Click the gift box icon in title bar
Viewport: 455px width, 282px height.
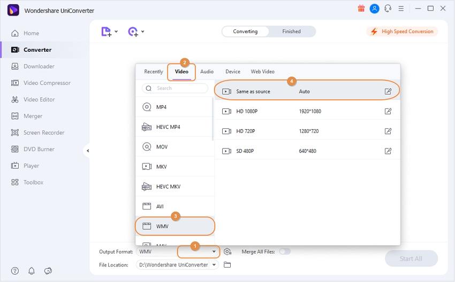tap(361, 9)
